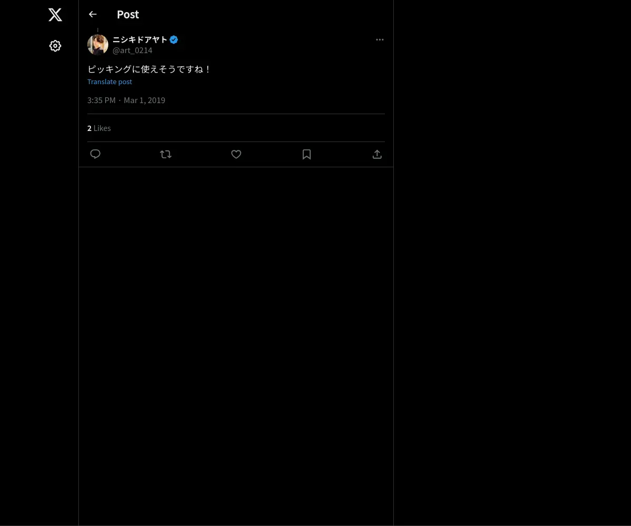Like the post with the heart icon
The width and height of the screenshot is (631, 526).
[236, 154]
